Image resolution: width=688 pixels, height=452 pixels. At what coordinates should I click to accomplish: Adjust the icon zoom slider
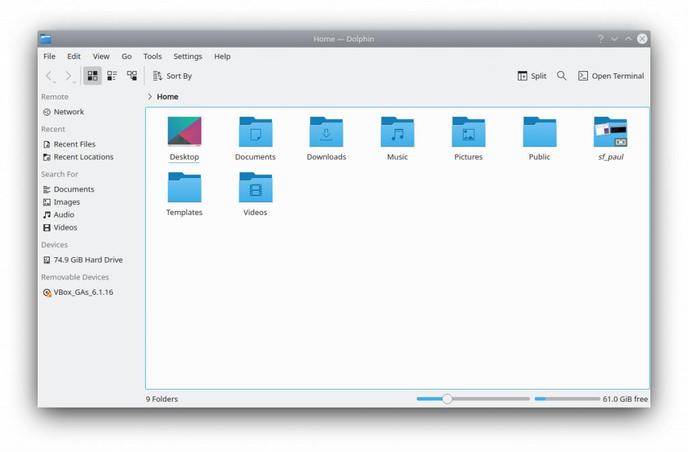[x=447, y=399]
